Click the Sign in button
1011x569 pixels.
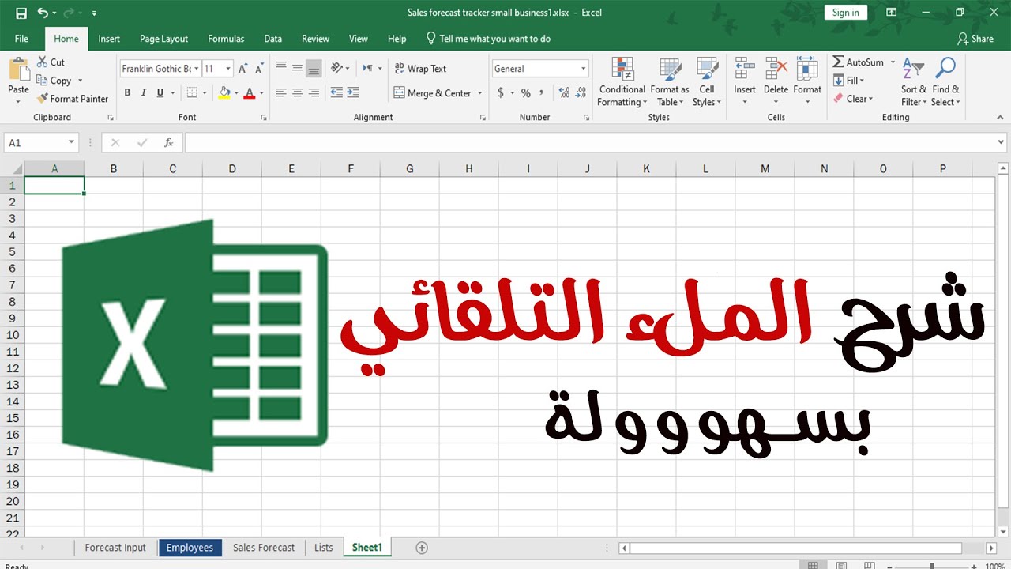point(845,13)
